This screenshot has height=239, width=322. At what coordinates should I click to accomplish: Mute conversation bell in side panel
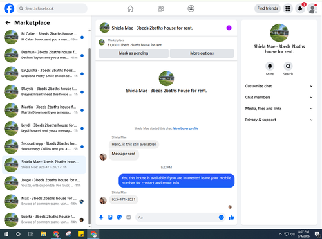270,66
